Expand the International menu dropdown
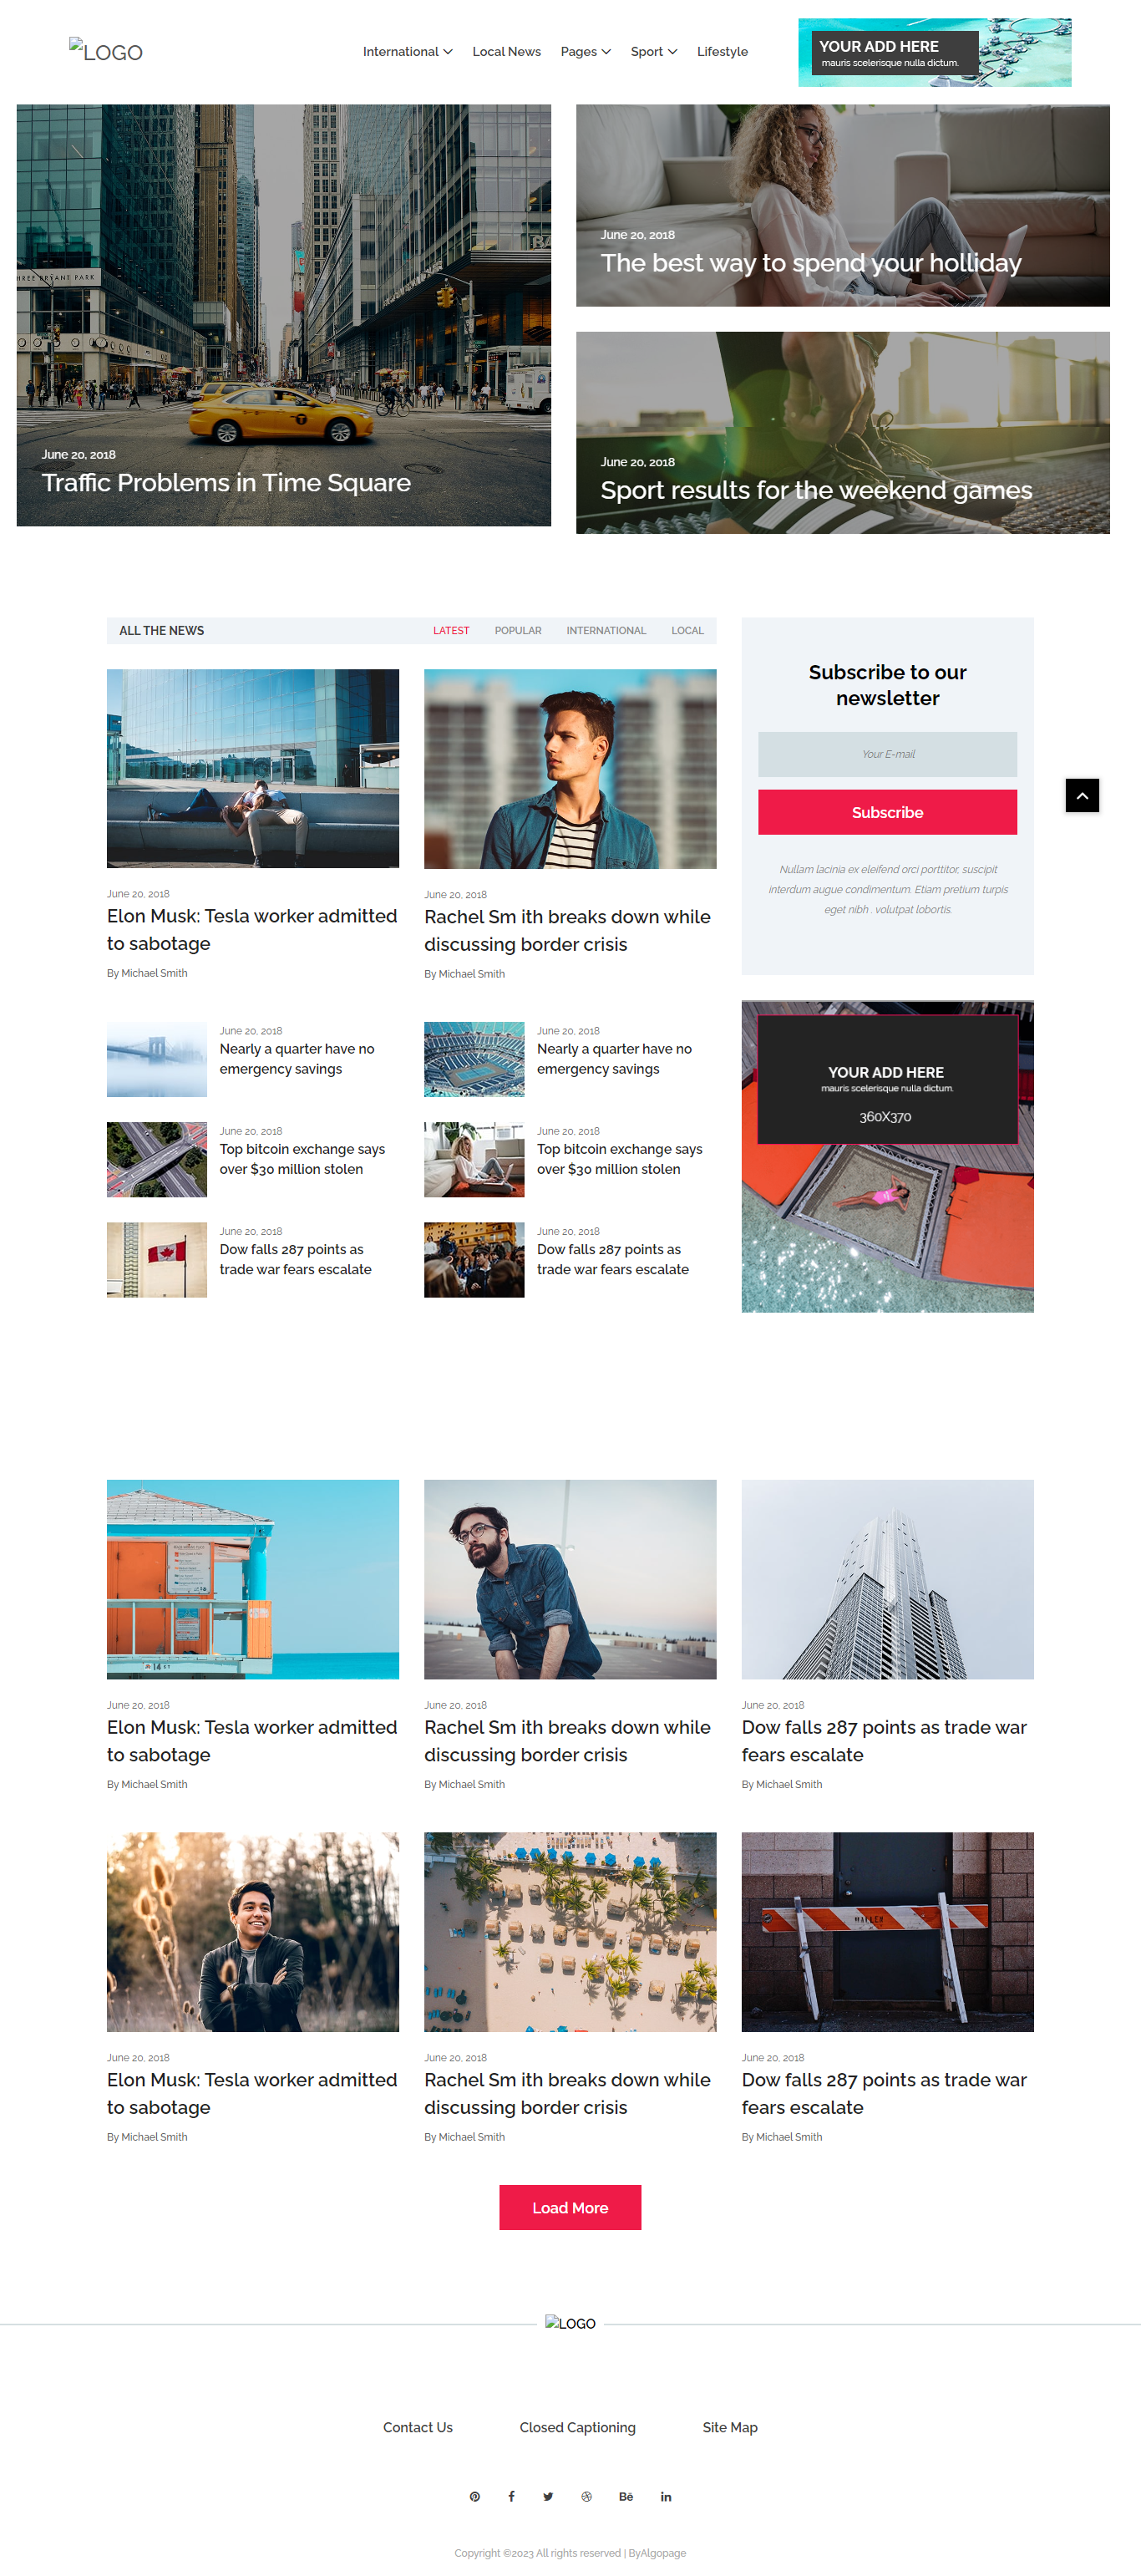The height and width of the screenshot is (2576, 1141). pyautogui.click(x=407, y=51)
